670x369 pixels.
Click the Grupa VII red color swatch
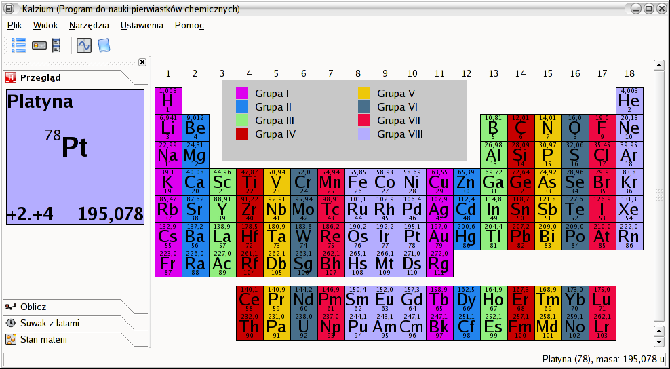364,121
